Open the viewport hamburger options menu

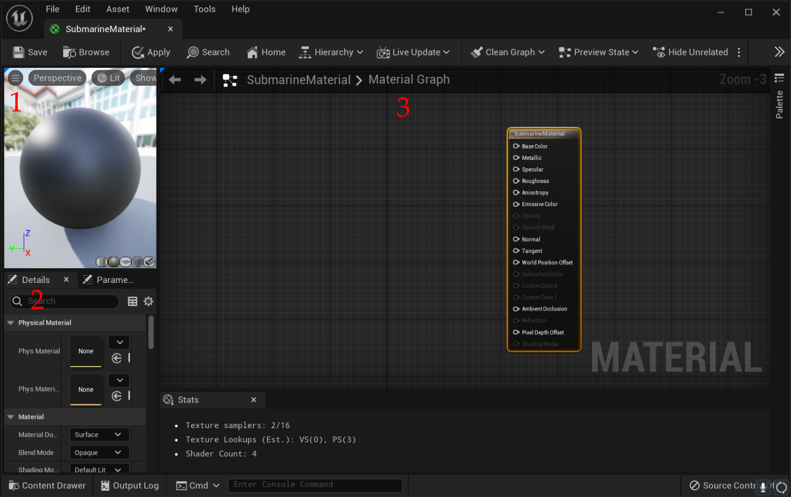(x=16, y=78)
